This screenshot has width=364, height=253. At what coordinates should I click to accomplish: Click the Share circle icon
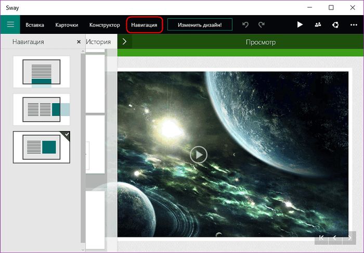[335, 24]
